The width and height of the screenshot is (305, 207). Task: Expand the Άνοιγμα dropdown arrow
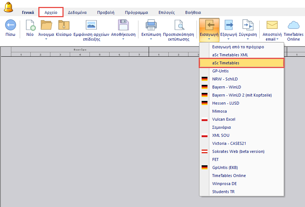(46, 39)
